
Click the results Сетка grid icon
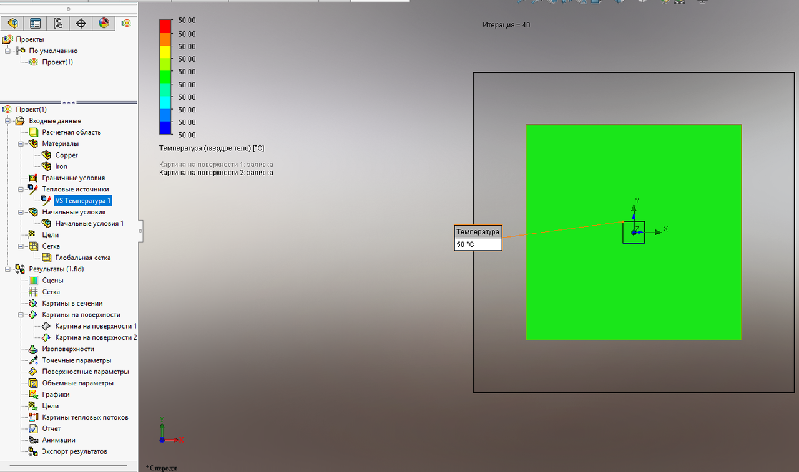34,292
